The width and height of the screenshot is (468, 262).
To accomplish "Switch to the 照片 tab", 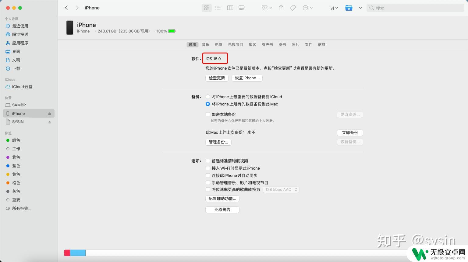I will tap(295, 45).
